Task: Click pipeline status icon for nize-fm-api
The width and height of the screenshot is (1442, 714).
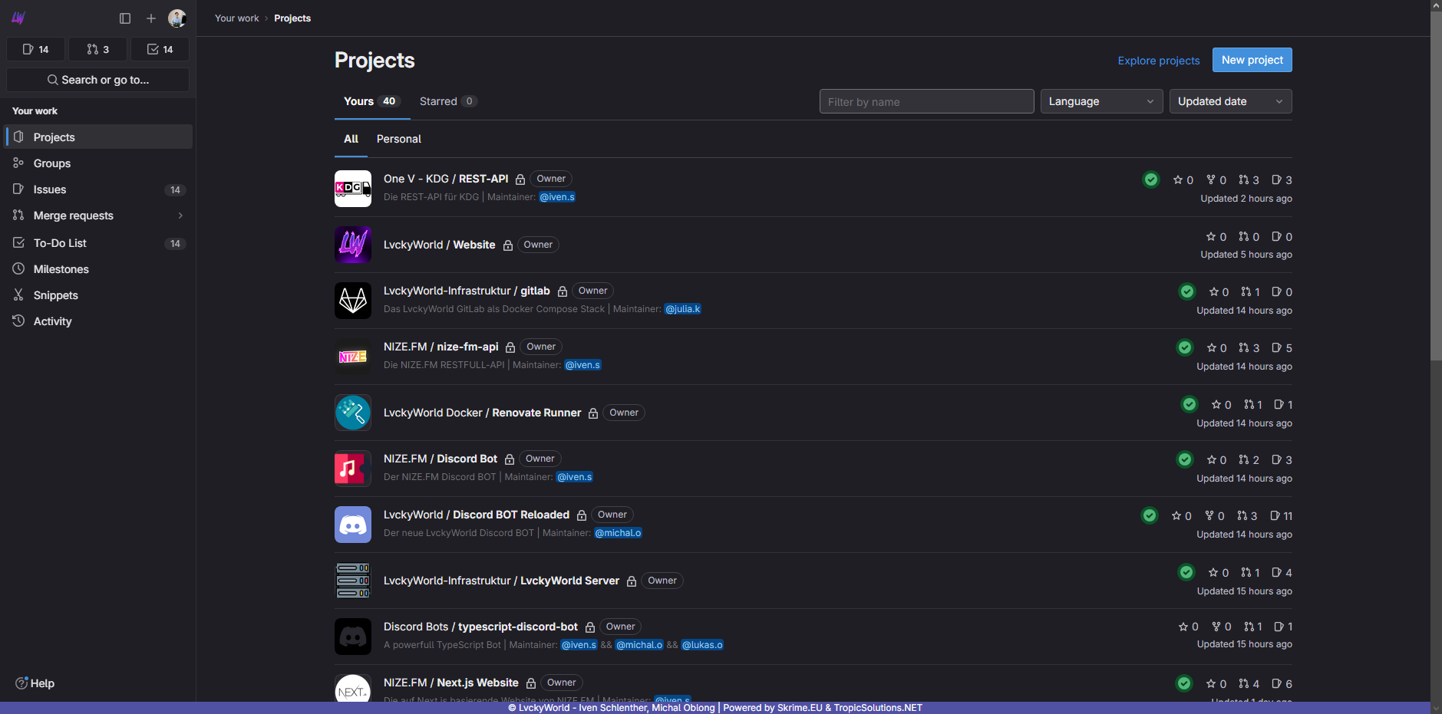Action: click(x=1185, y=347)
